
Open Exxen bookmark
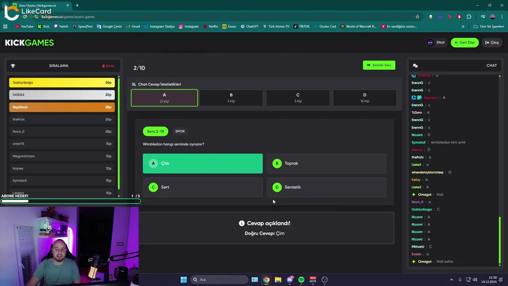click(229, 27)
